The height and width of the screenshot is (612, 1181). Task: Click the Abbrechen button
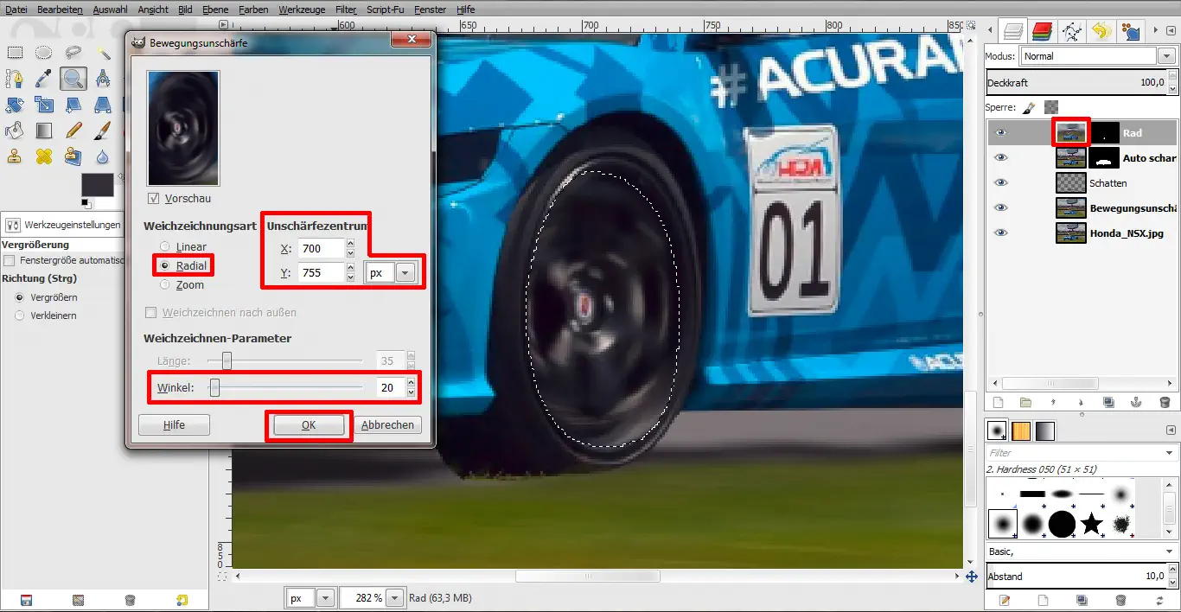coord(388,425)
